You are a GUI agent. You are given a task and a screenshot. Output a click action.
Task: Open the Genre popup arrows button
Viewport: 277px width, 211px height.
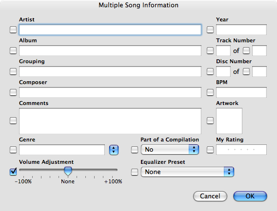114,150
